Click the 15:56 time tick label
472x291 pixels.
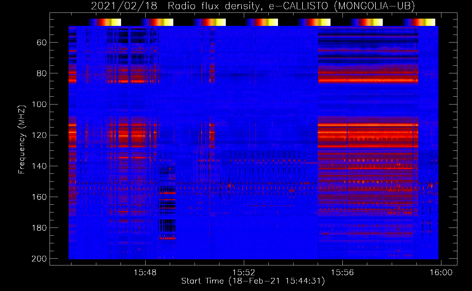pos(342,273)
